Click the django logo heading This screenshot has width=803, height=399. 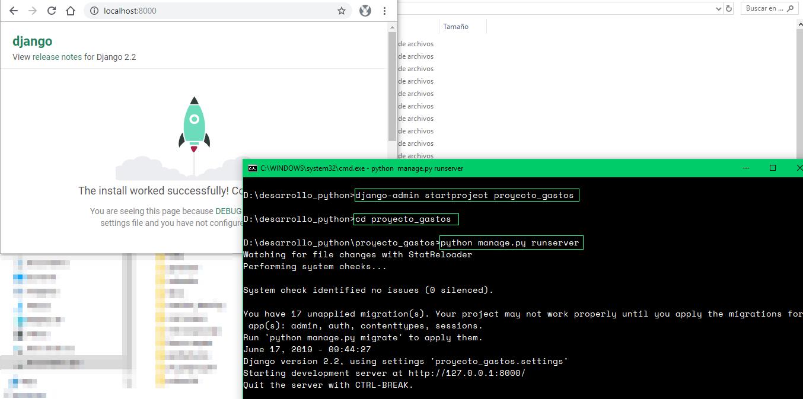[32, 41]
